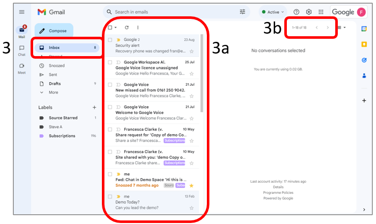Click Subscriptions tag on Share request email

(x=174, y=140)
